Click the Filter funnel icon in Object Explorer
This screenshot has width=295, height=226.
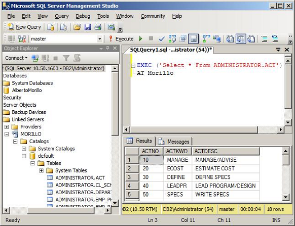point(66,58)
